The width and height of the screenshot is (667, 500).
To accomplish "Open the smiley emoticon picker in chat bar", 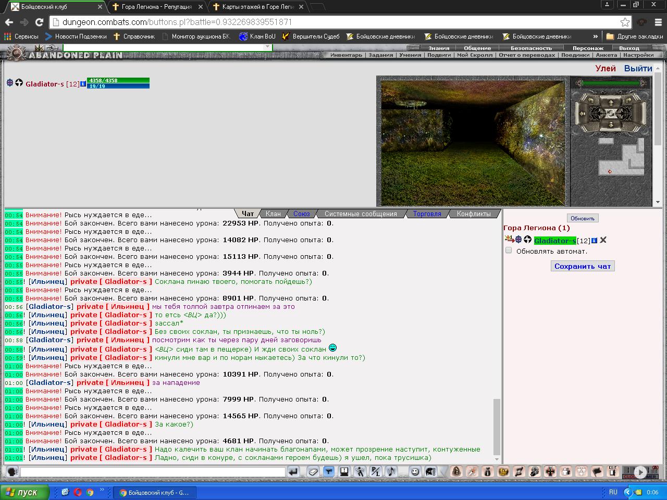I will click(x=415, y=472).
